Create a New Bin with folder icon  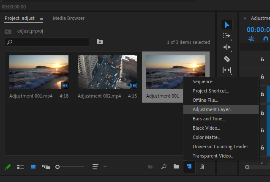176,167
